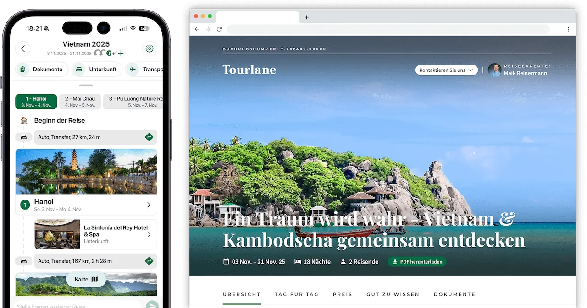Screen dimensions: 587x308
Task: Pull the phone sheet grabber handle
Action: coord(86,85)
